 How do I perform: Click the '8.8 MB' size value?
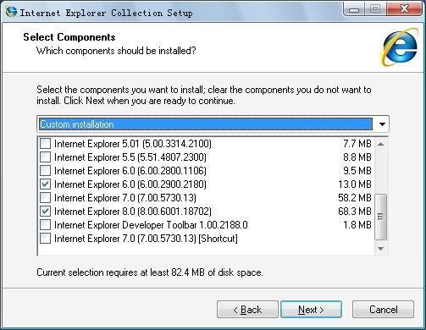tap(357, 157)
